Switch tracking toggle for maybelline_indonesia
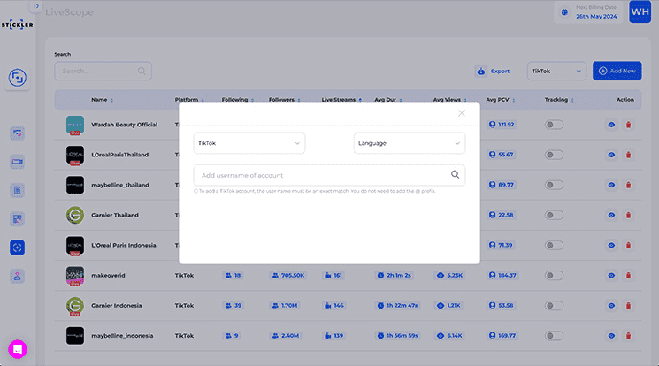Screen dimensions: 659x366 coord(555,336)
